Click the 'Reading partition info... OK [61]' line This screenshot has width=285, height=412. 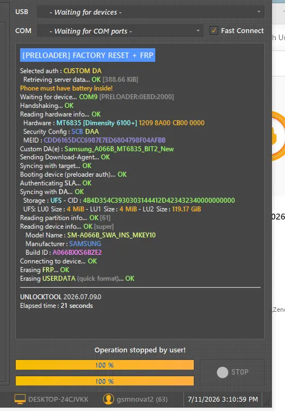pyautogui.click(x=65, y=218)
